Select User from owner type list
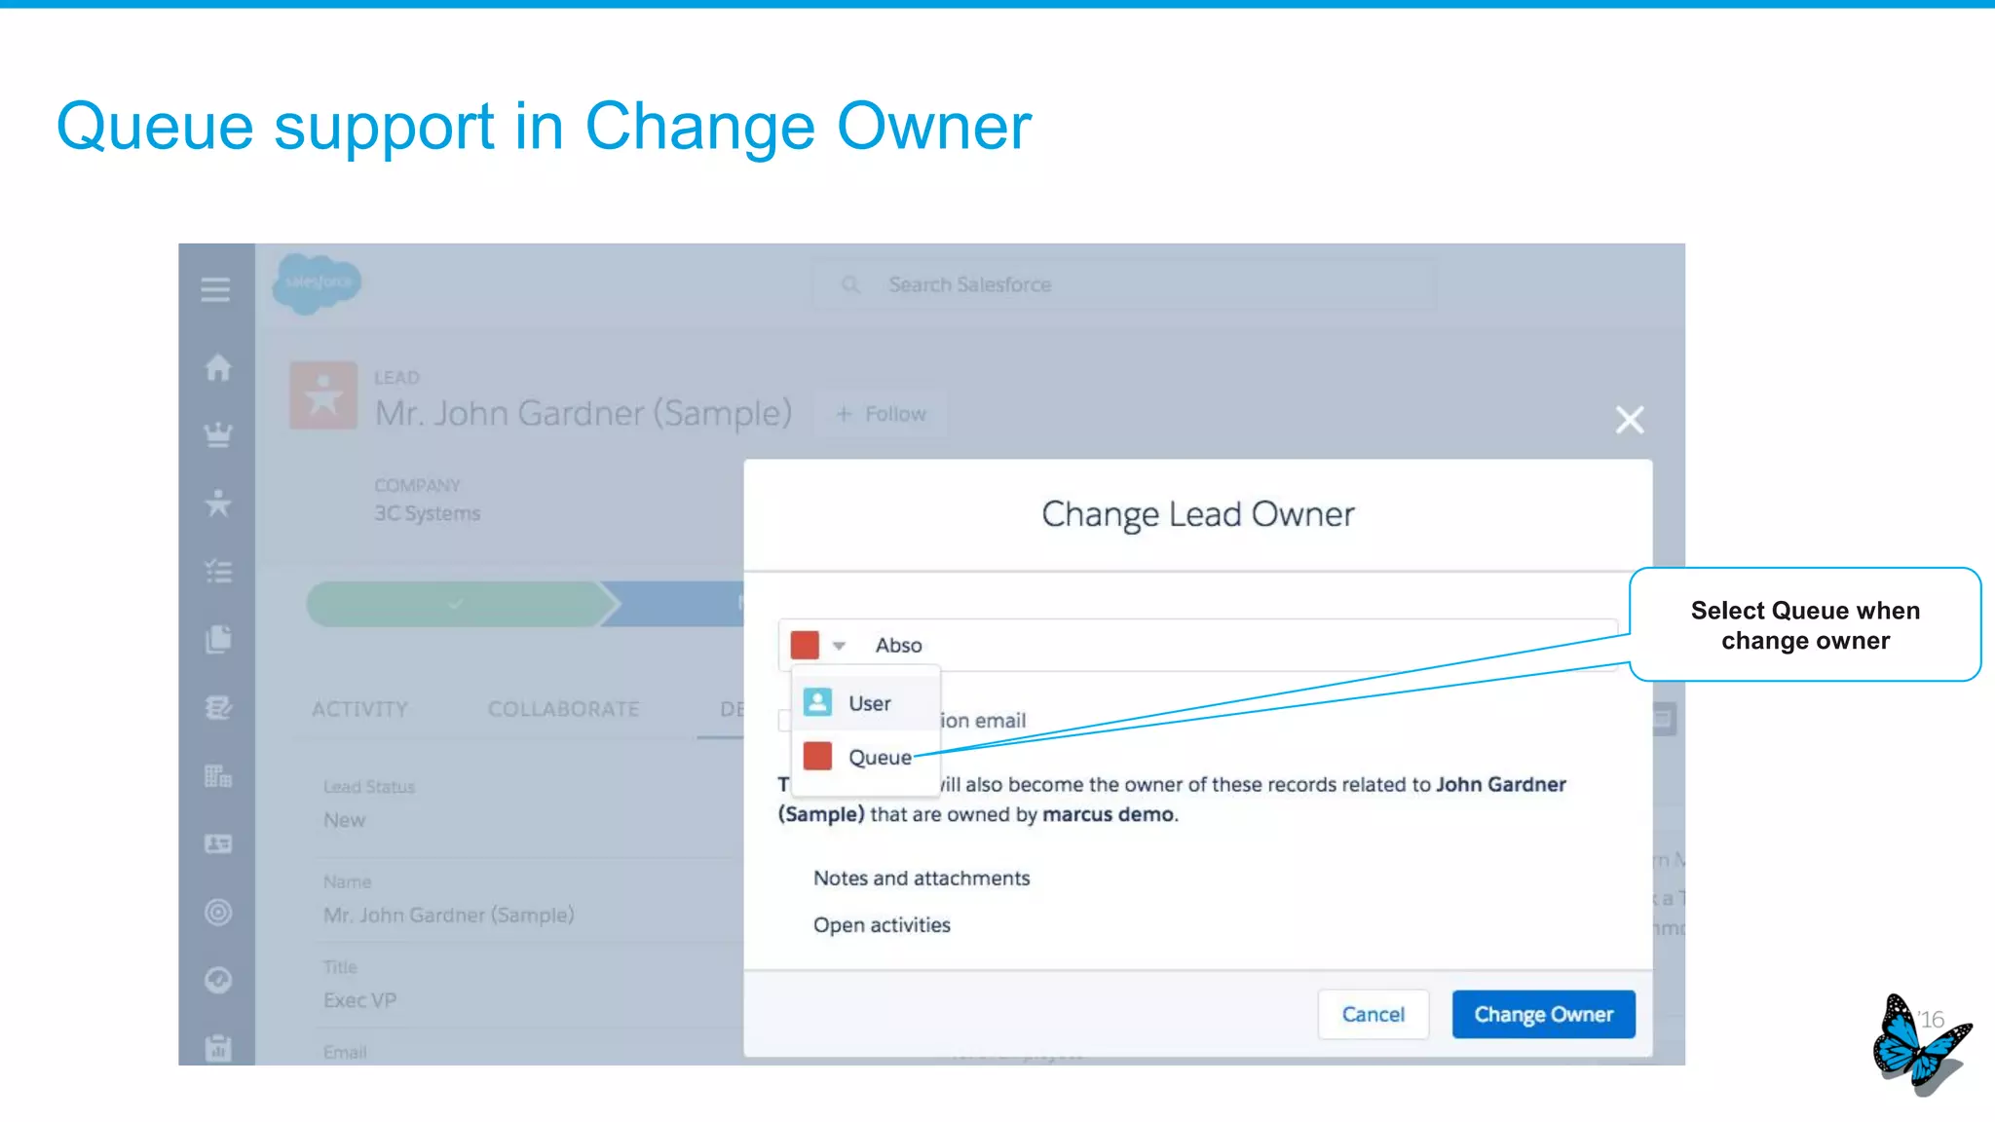 click(x=866, y=702)
